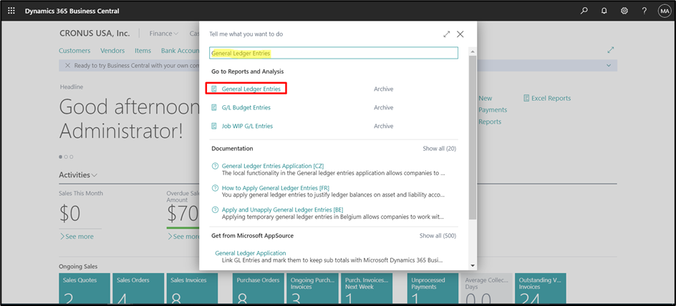Open General Ledger Entries Application [CZ] documentation

(x=272, y=166)
